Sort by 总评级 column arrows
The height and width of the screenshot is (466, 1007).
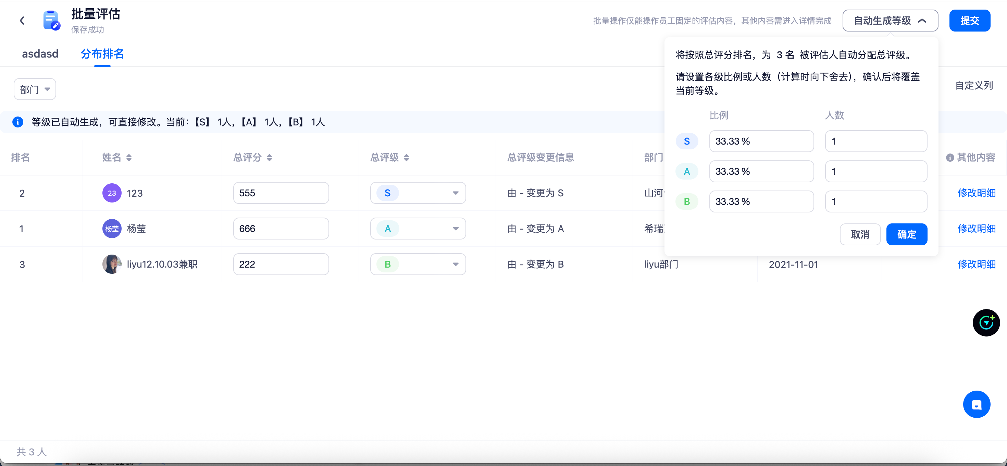click(407, 158)
